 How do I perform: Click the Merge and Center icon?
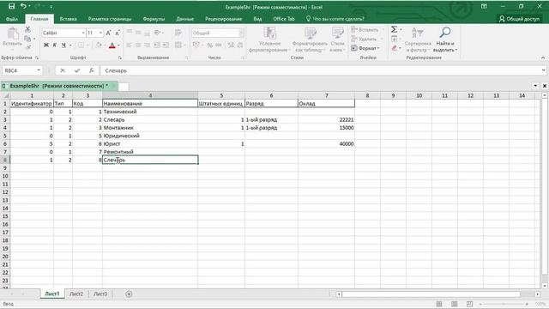178,45
